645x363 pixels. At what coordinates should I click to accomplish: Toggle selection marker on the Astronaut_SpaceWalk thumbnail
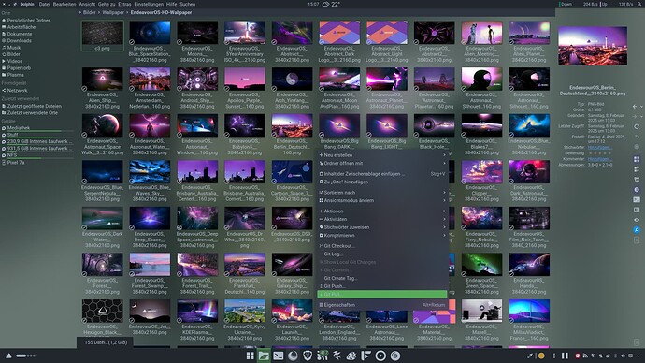point(84,135)
